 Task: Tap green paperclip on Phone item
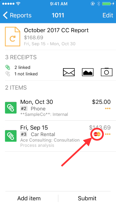tap(11, 108)
